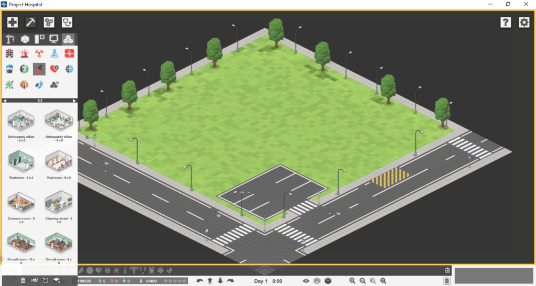Go to previous prefab page arrow
The width and height of the screenshot is (536, 286).
click(x=5, y=101)
